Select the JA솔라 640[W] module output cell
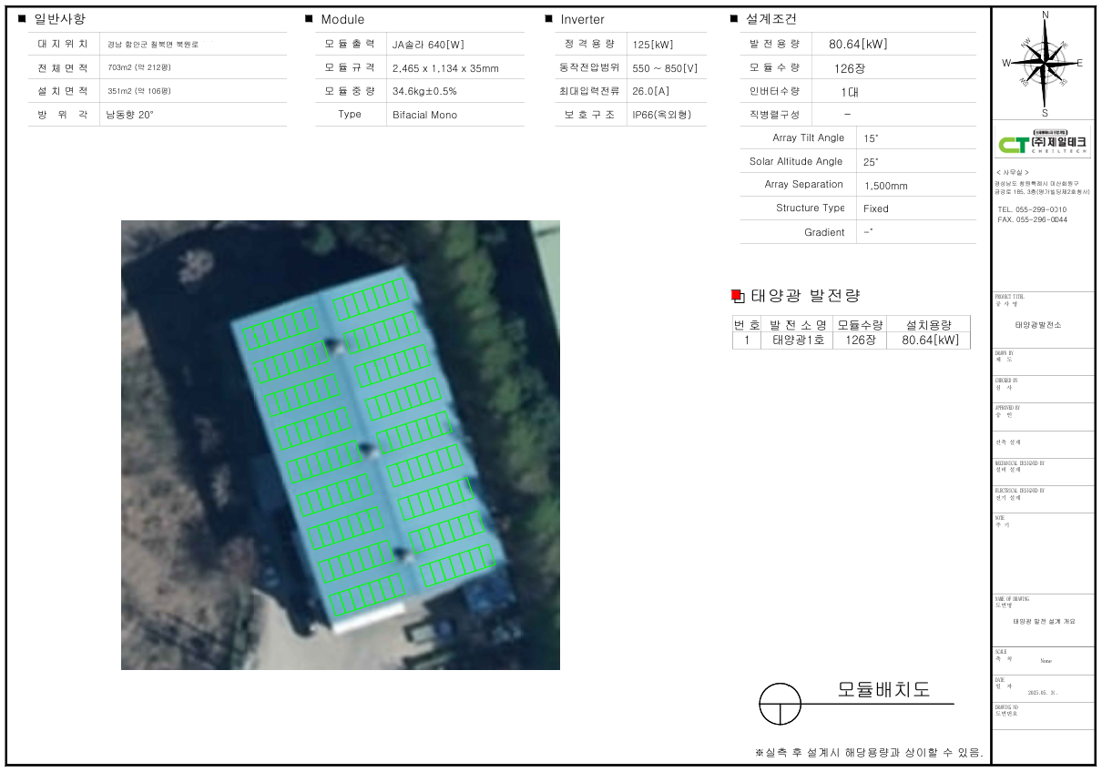The image size is (1102, 772). click(428, 44)
